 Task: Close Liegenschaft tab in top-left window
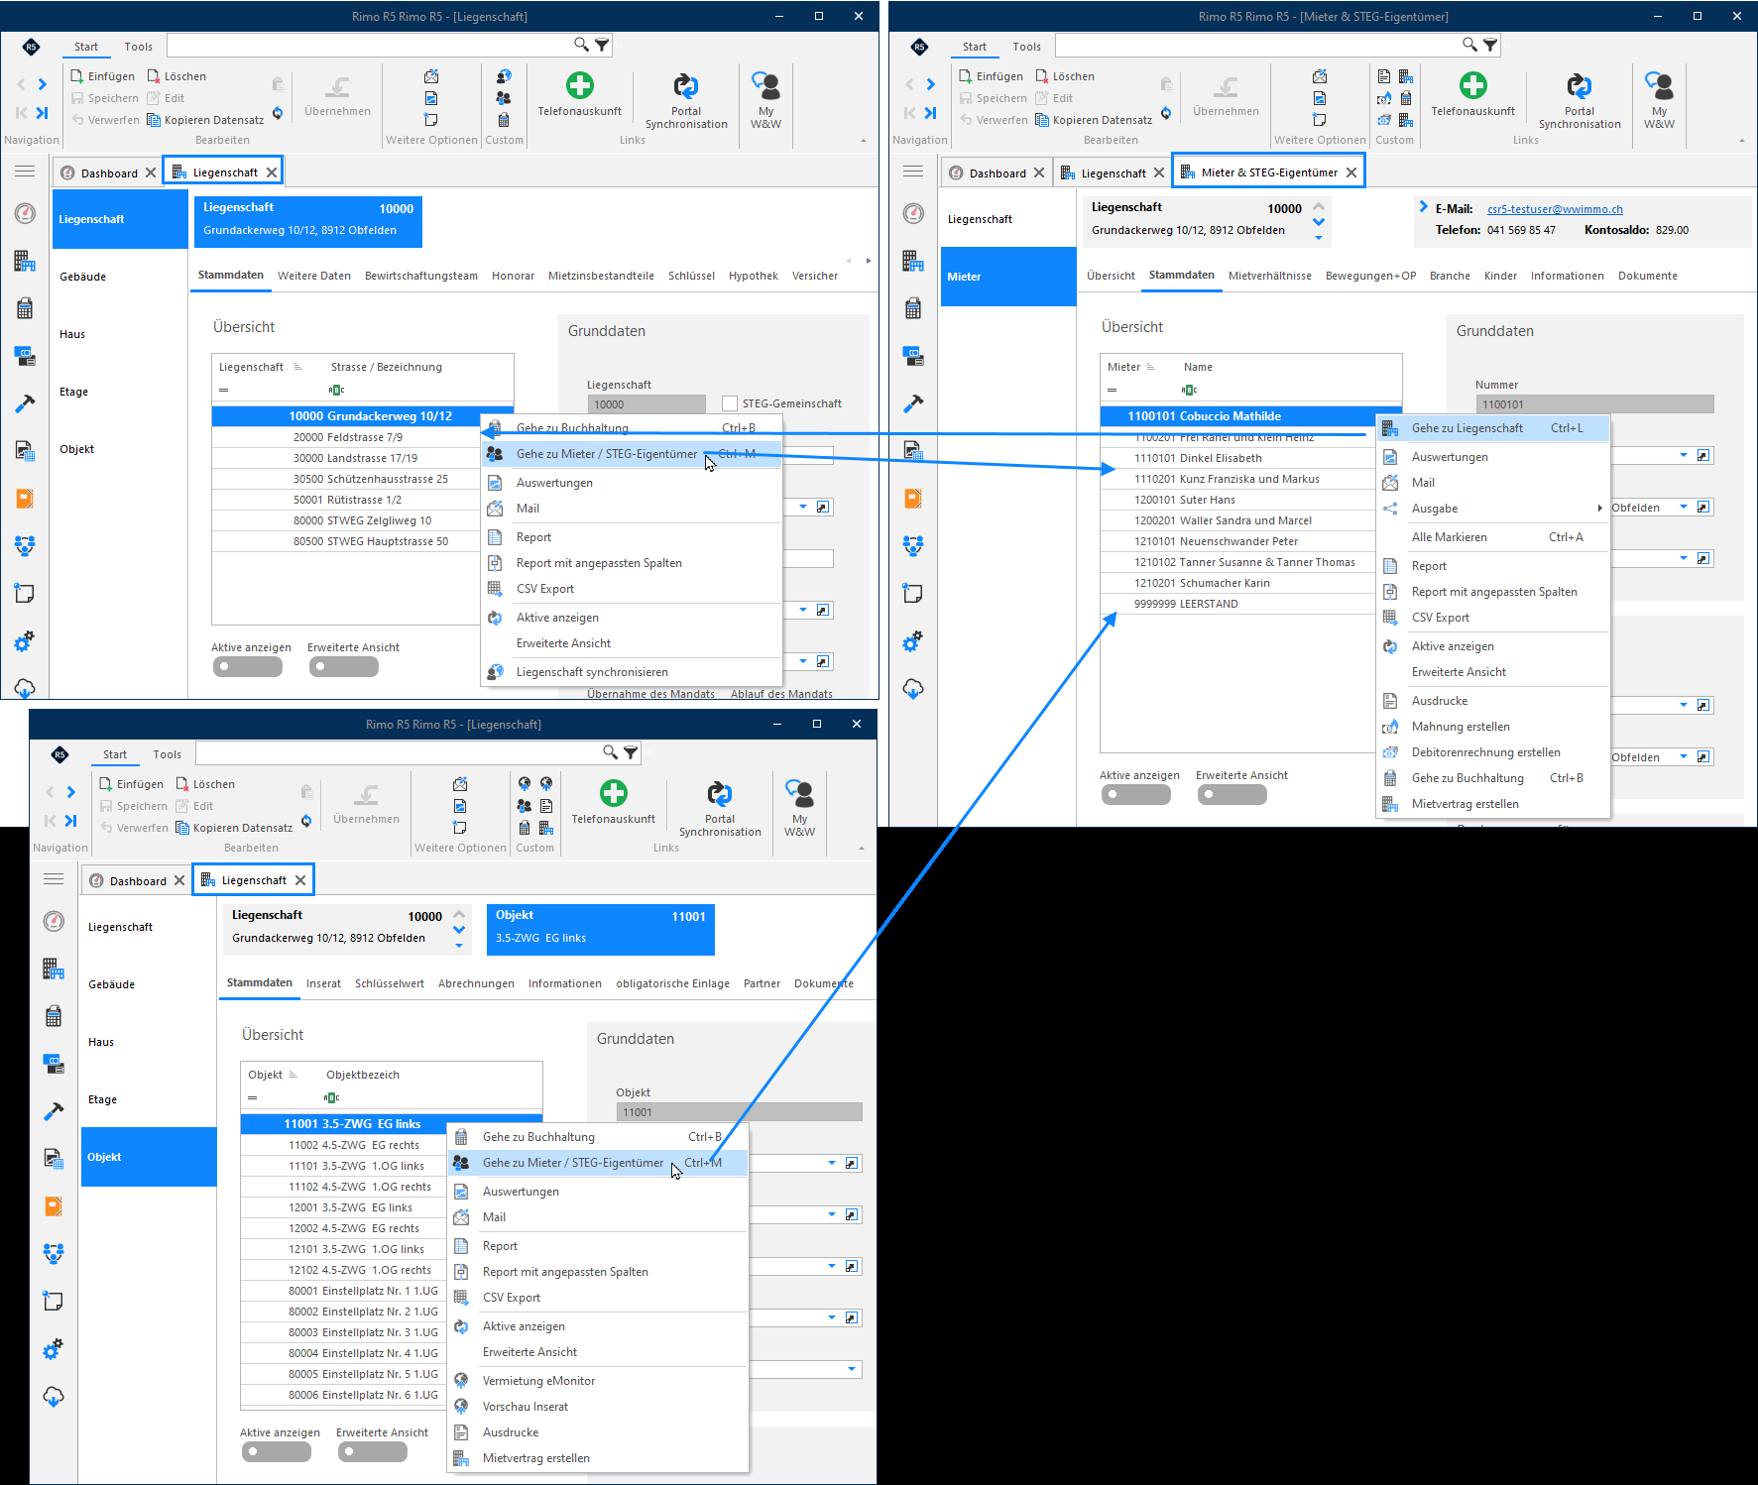(272, 172)
